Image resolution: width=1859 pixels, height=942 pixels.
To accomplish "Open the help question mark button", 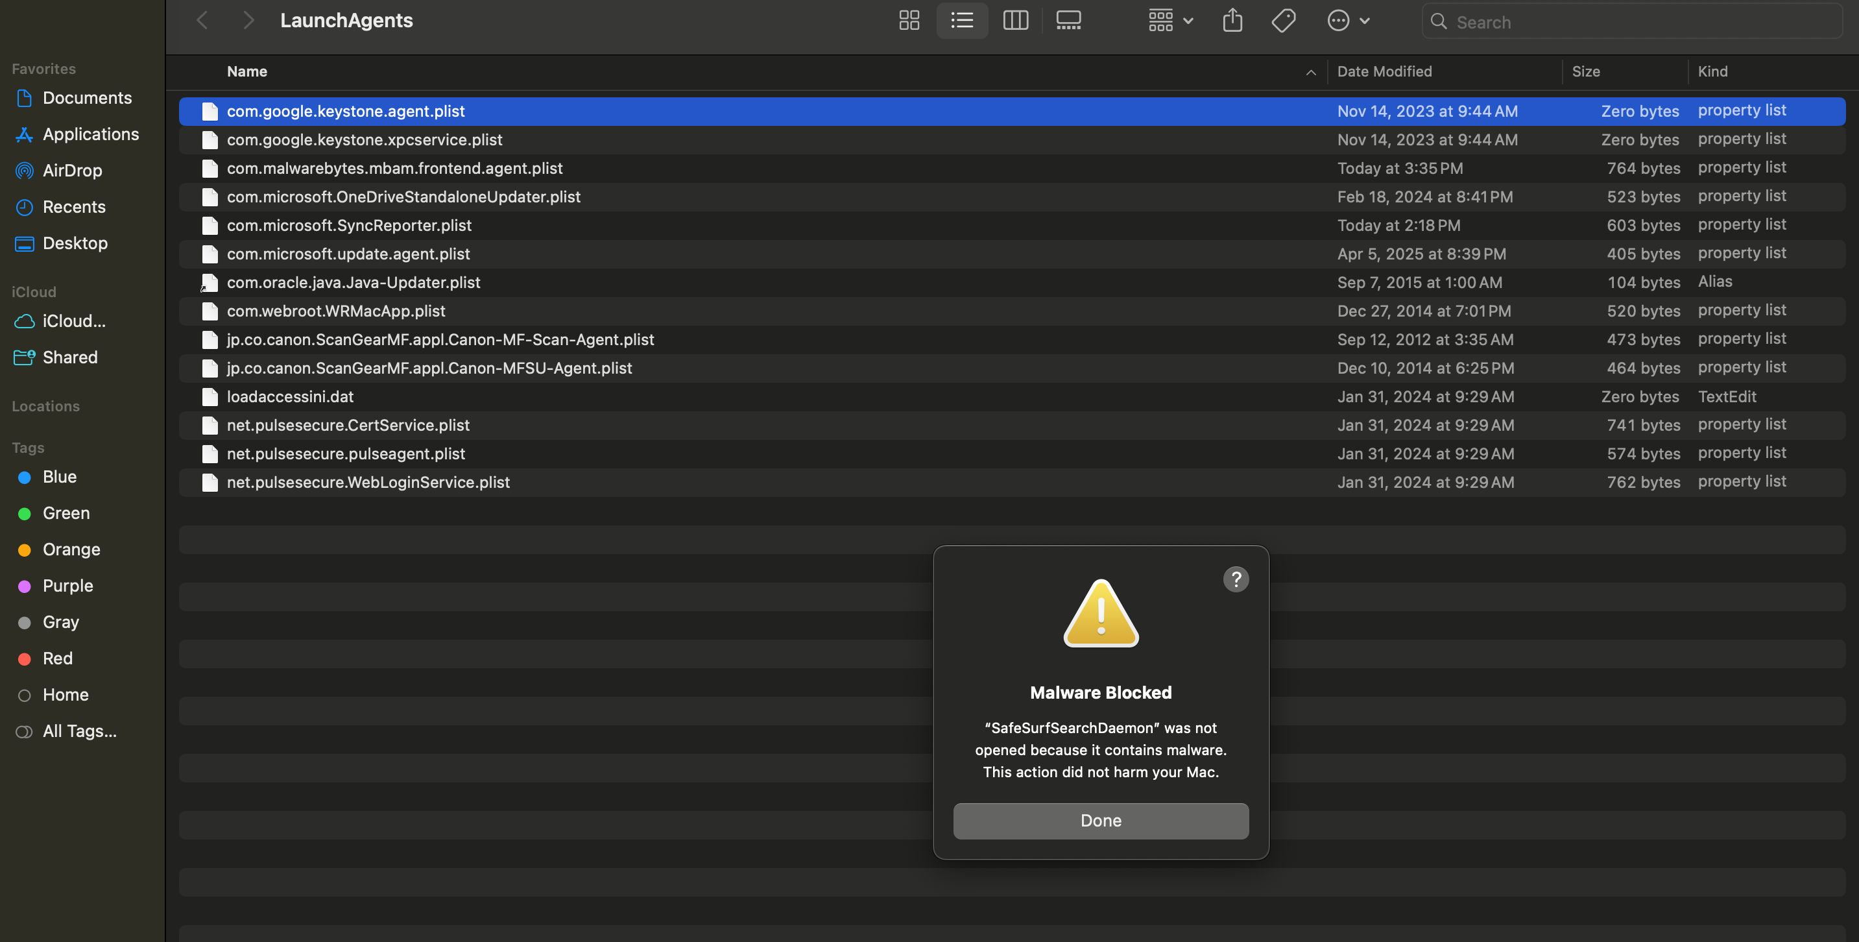I will pos(1236,579).
